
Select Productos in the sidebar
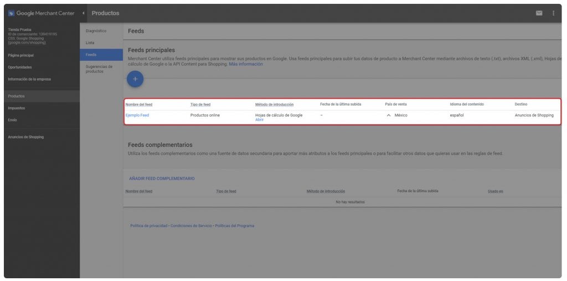click(x=16, y=96)
